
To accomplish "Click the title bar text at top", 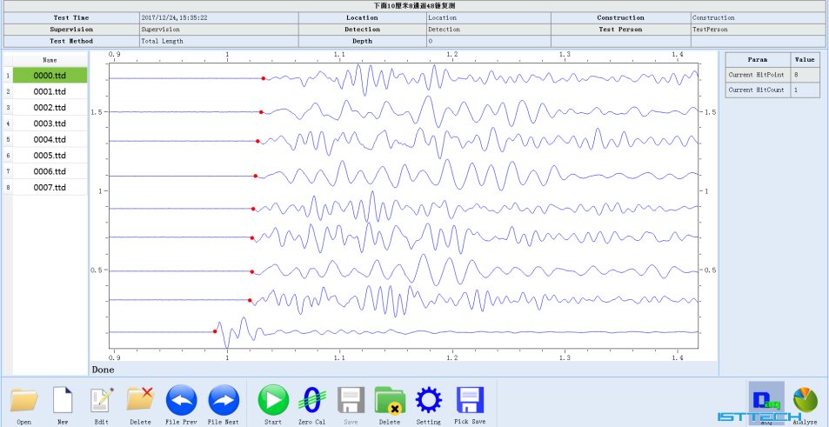I will pyautogui.click(x=414, y=6).
